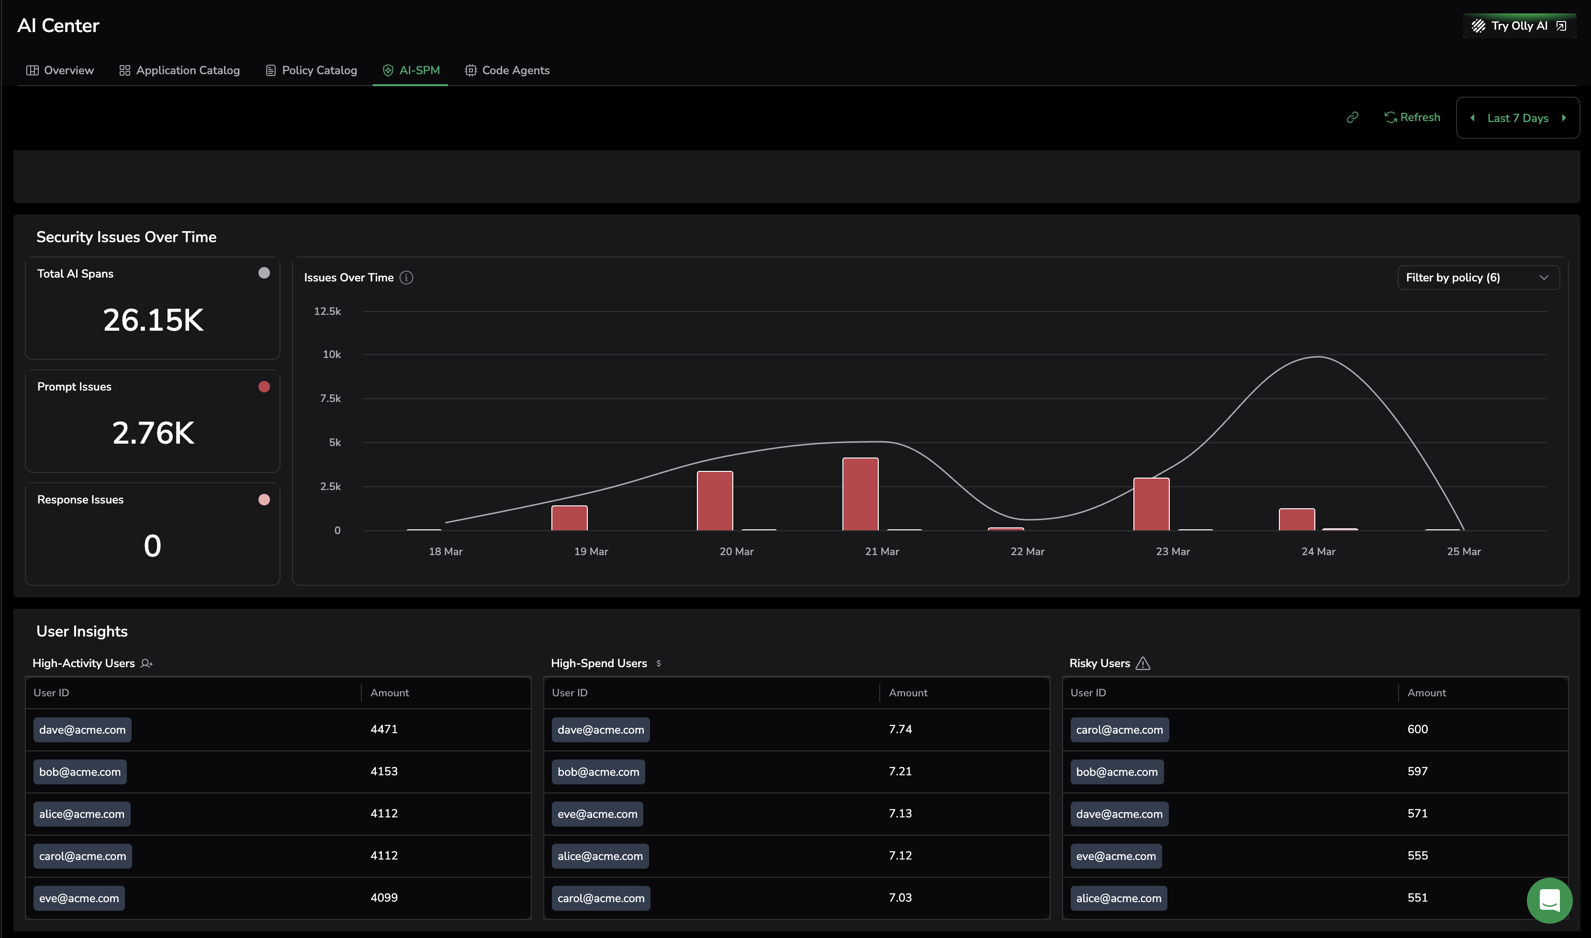Image resolution: width=1591 pixels, height=938 pixels.
Task: Click the Refresh button
Action: (1412, 118)
